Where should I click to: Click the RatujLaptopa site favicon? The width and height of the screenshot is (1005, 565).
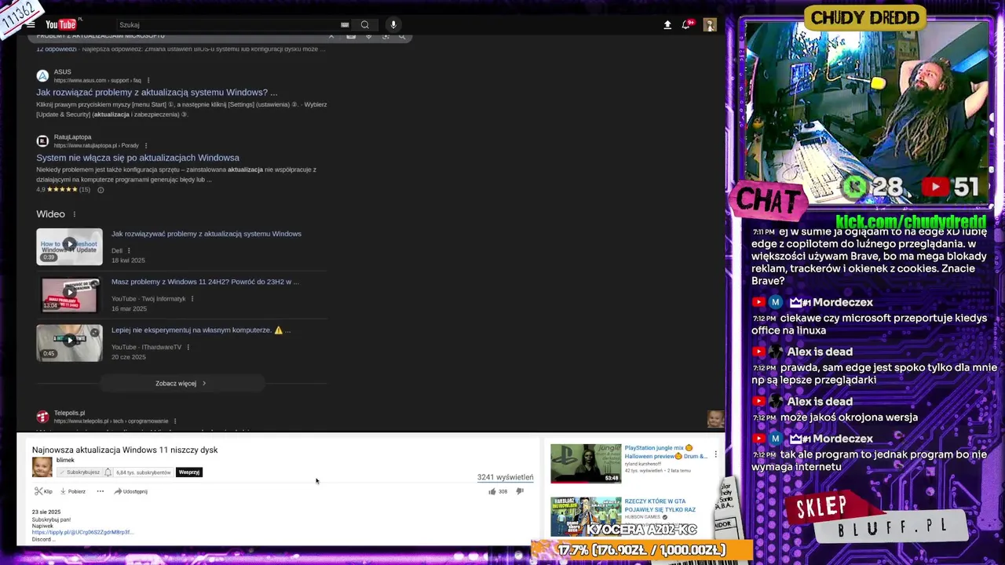pyautogui.click(x=42, y=141)
